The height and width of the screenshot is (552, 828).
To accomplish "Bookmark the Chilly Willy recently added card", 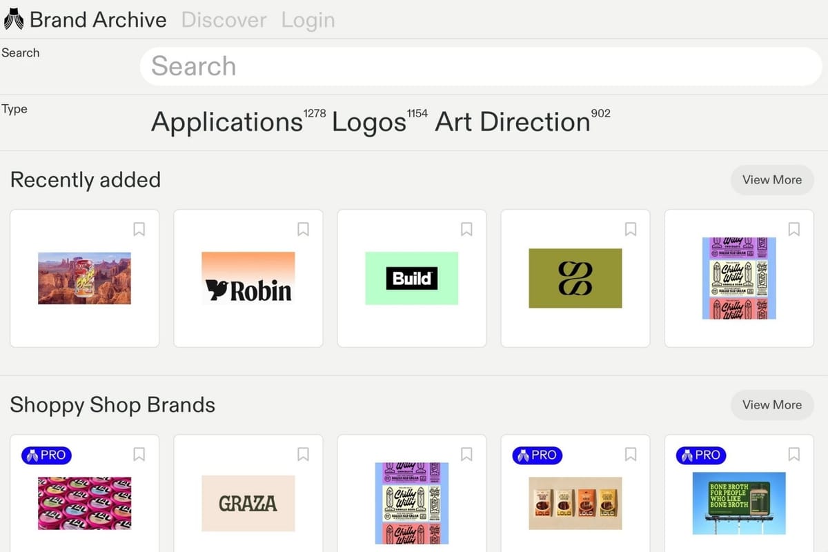I will tap(793, 228).
